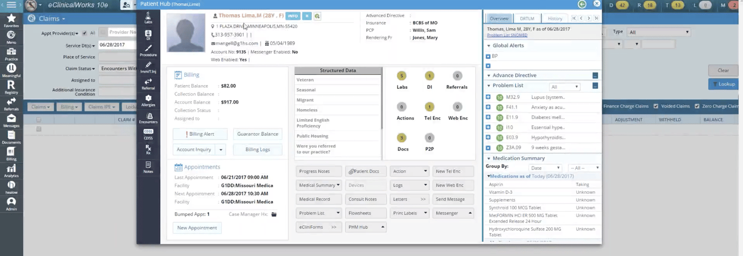Screen dimensions: 743x256
Task: Select the Rx prescription icon
Action: (148, 149)
